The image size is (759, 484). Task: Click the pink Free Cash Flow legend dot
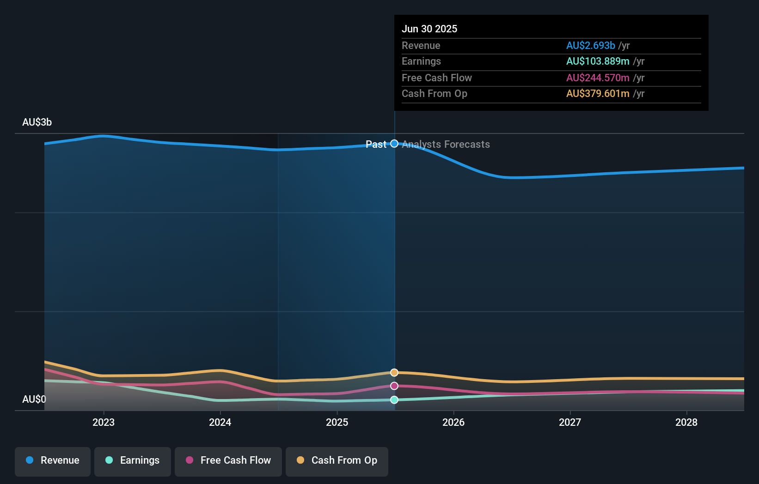190,460
